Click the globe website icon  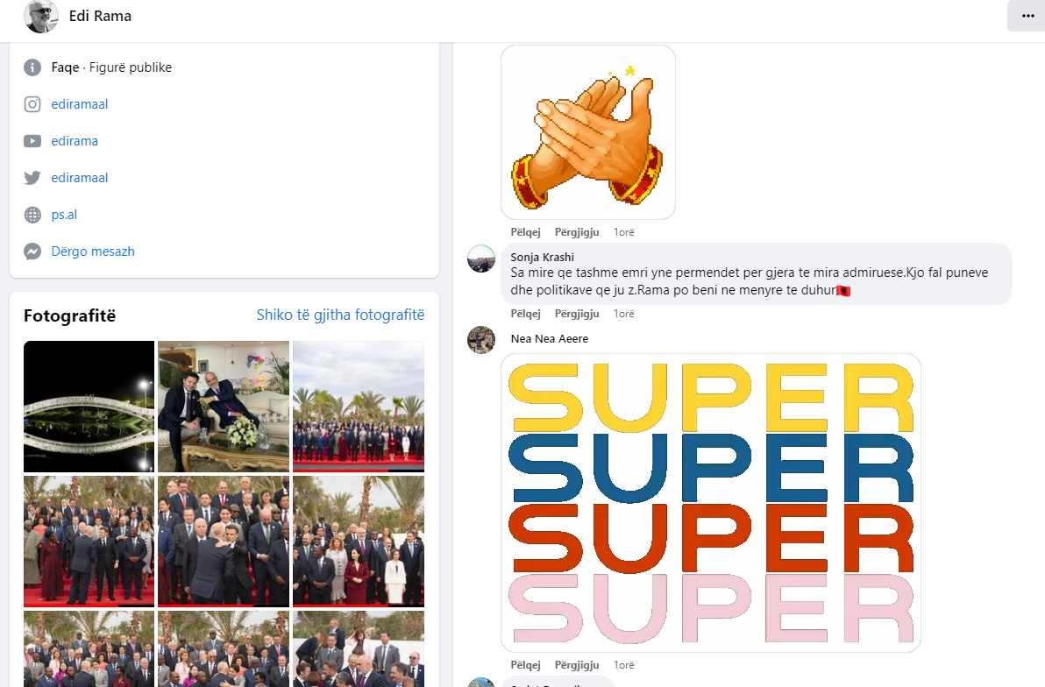[x=32, y=215]
